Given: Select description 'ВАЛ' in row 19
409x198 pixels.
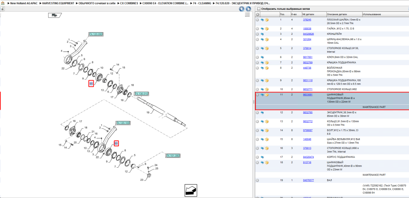Looking at the screenshot, I should tap(329, 180).
